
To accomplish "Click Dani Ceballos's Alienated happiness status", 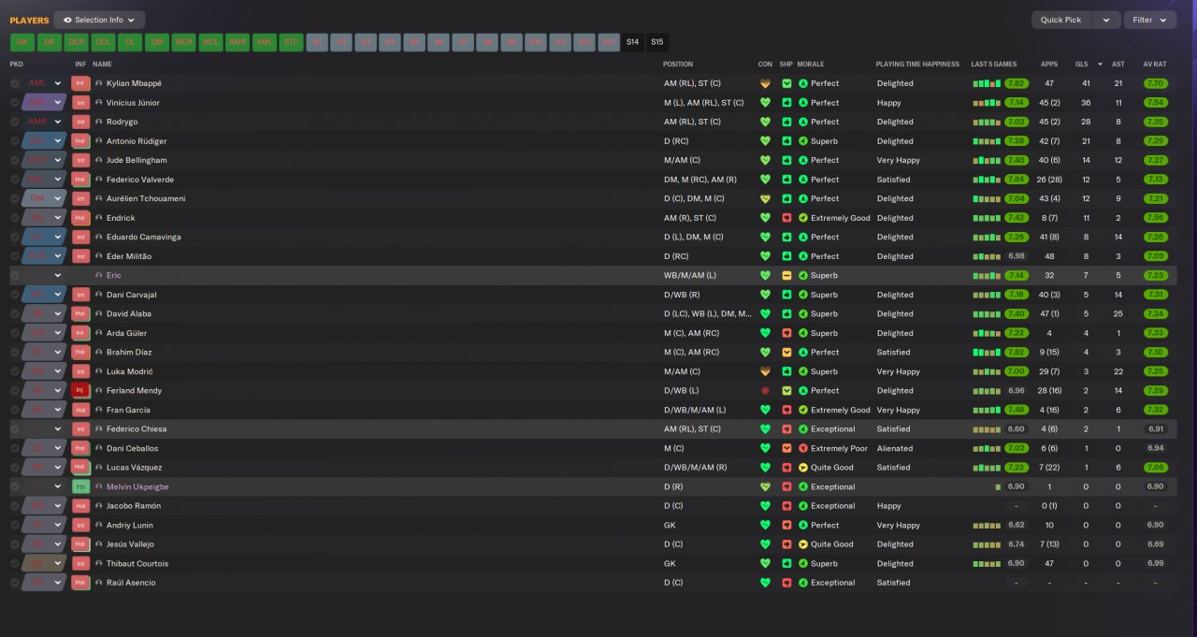I will coord(895,448).
